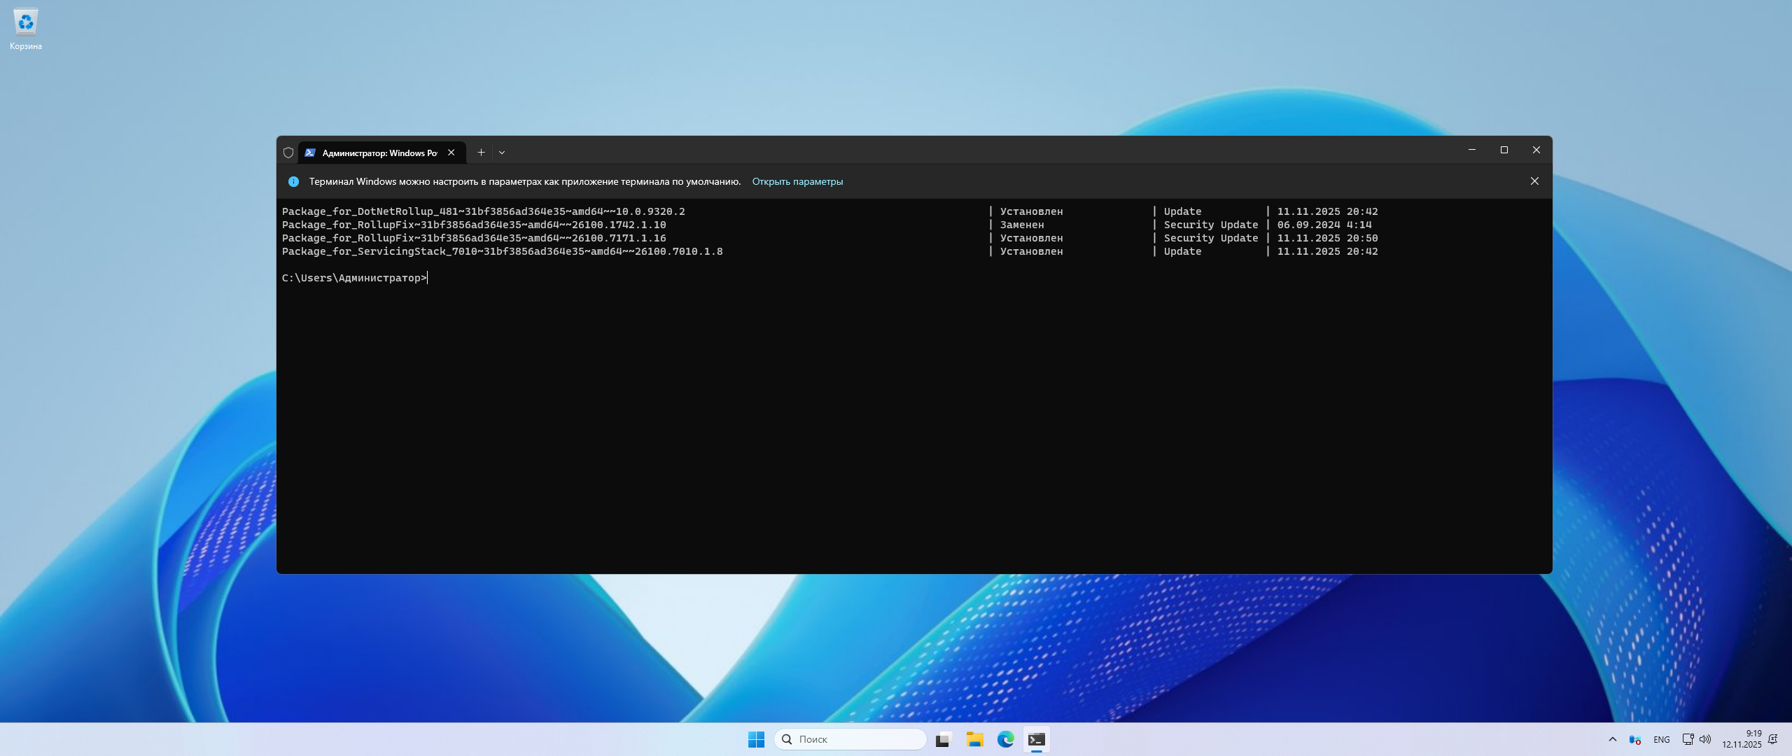Screen dimensions: 1792x756
Task: Open a new terminal tab with the plus button
Action: coord(481,153)
